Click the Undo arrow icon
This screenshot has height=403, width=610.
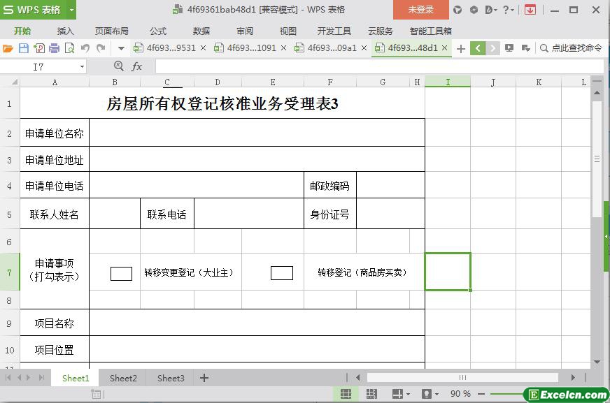85,48
